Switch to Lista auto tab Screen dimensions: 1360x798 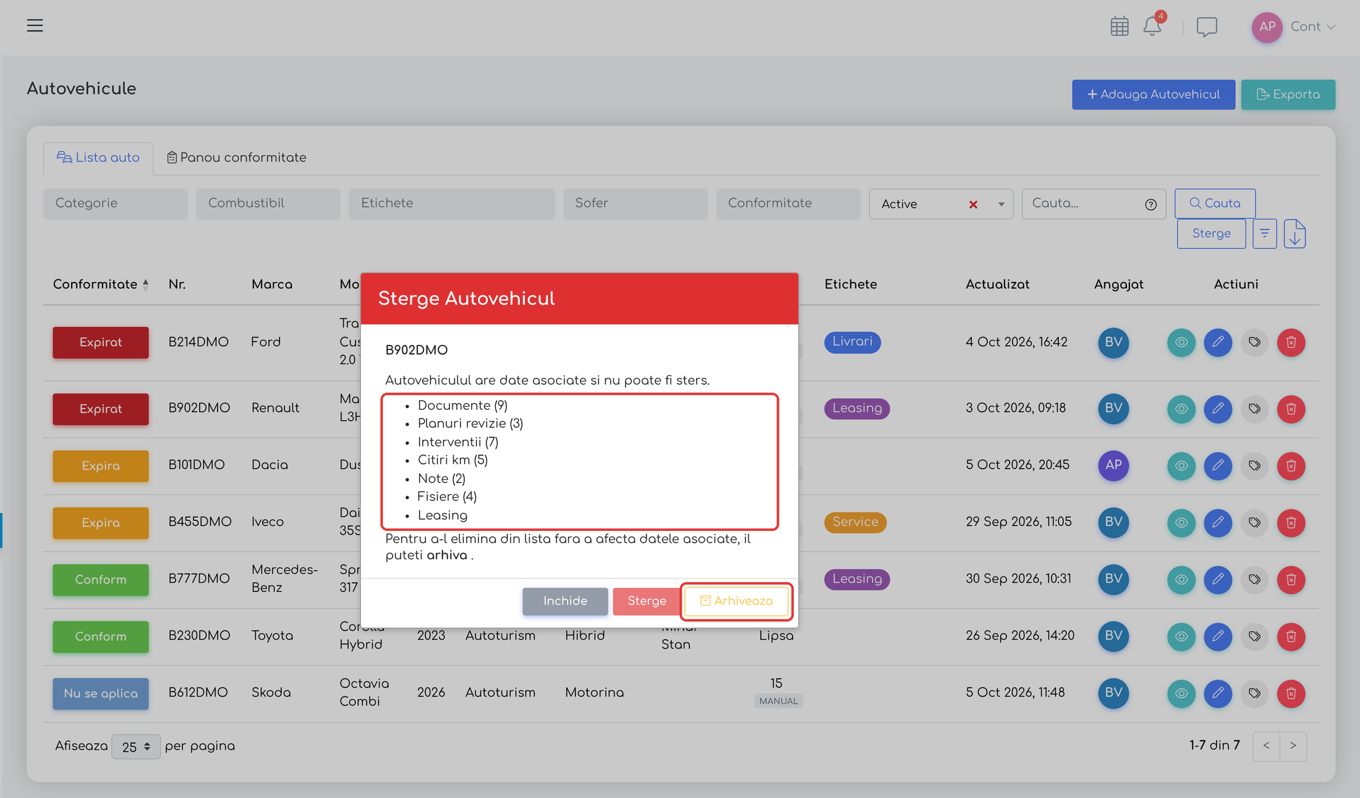pyautogui.click(x=98, y=158)
